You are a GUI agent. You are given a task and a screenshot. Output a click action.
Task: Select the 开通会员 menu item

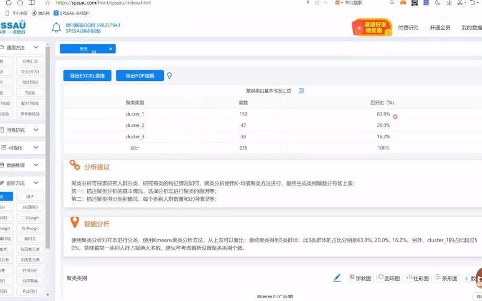[x=441, y=27]
